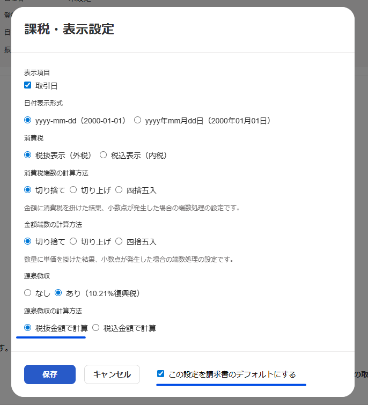
Task: Set 源泉徴収 to なし
Action: (x=28, y=293)
